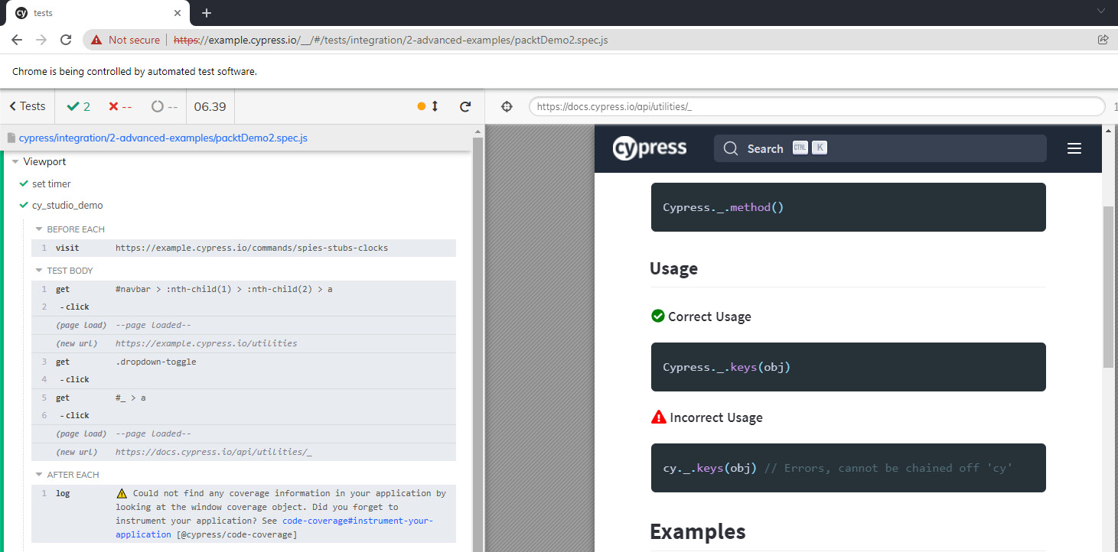
Task: Select new url docs.cypress.io row
Action: [x=243, y=453]
